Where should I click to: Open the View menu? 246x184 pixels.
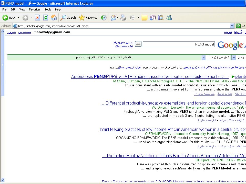(22, 9)
